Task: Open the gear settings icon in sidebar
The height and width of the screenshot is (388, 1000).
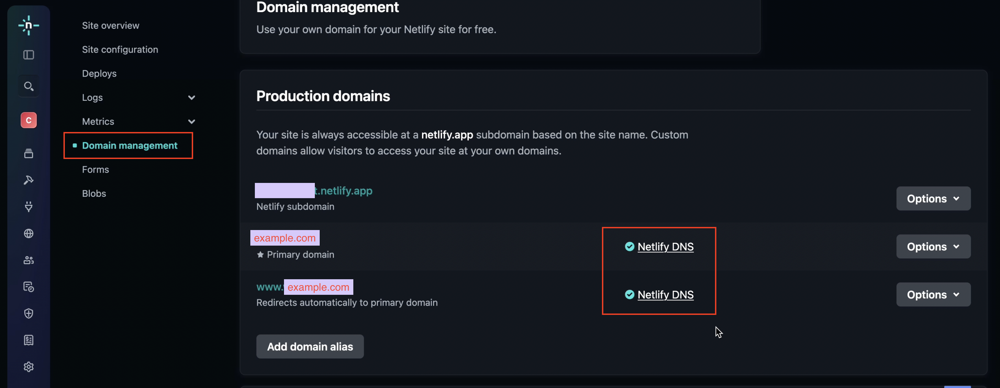Action: point(29,367)
